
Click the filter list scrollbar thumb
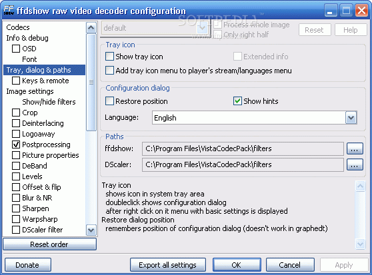tap(91, 82)
